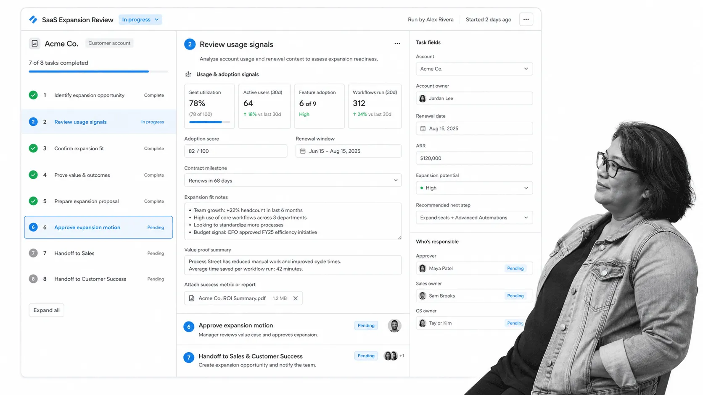Open the In progress status dropdown
This screenshot has width=703, height=395.
tap(140, 20)
